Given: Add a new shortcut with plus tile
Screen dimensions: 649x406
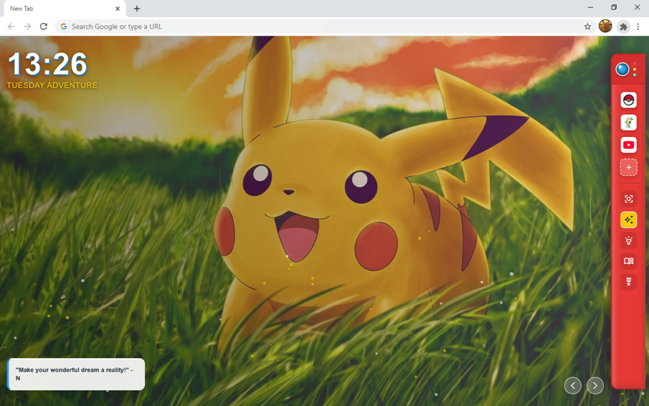Looking at the screenshot, I should coord(628,167).
